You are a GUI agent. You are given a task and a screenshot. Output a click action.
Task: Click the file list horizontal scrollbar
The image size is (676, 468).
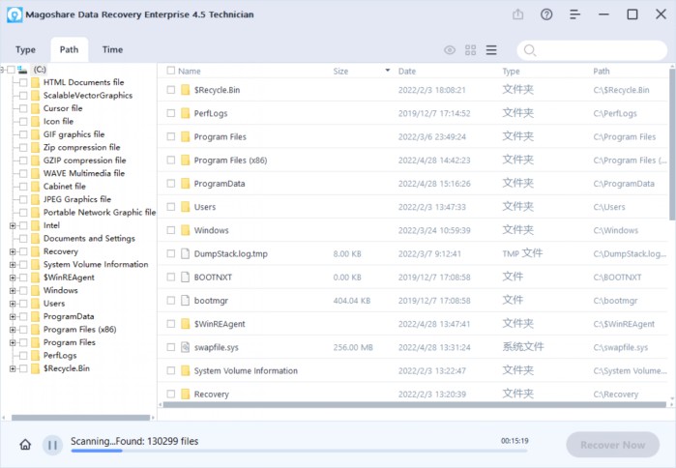414,404
